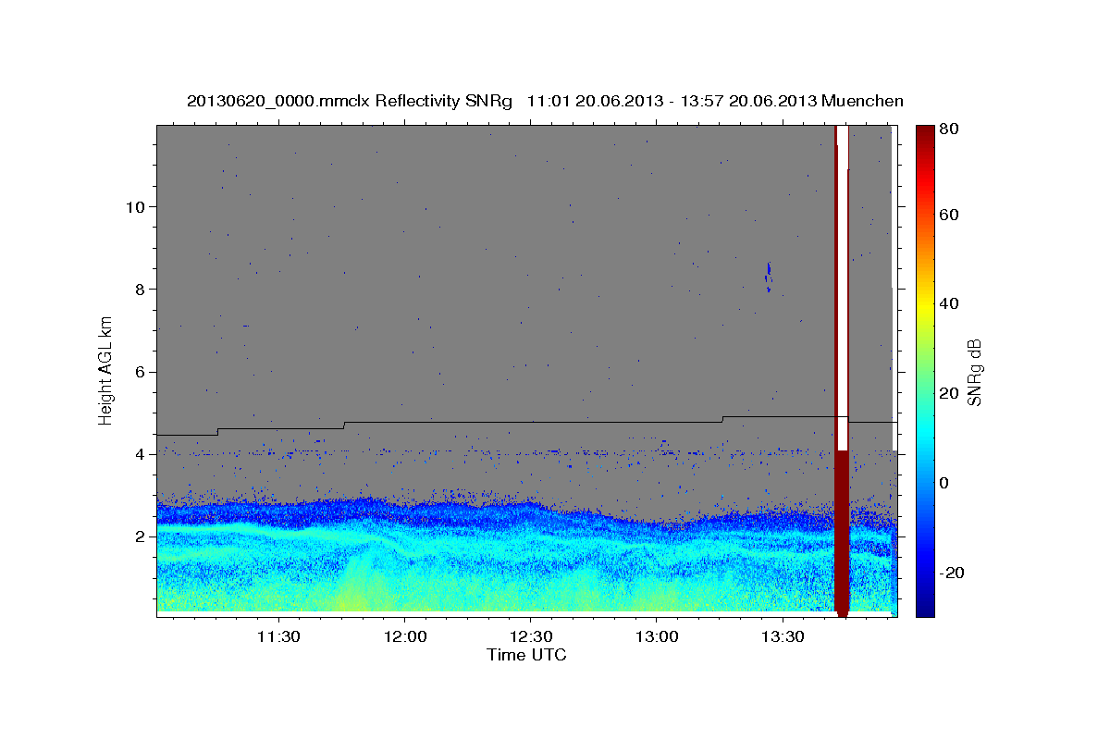Click the small blue echo near 8 km
Image resolution: width=1110 pixels, height=740 pixels.
(x=768, y=277)
